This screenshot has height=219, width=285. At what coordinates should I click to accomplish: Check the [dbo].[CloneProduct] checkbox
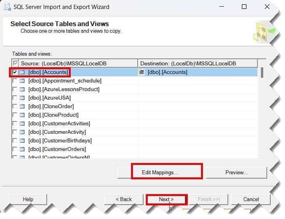(x=15, y=115)
